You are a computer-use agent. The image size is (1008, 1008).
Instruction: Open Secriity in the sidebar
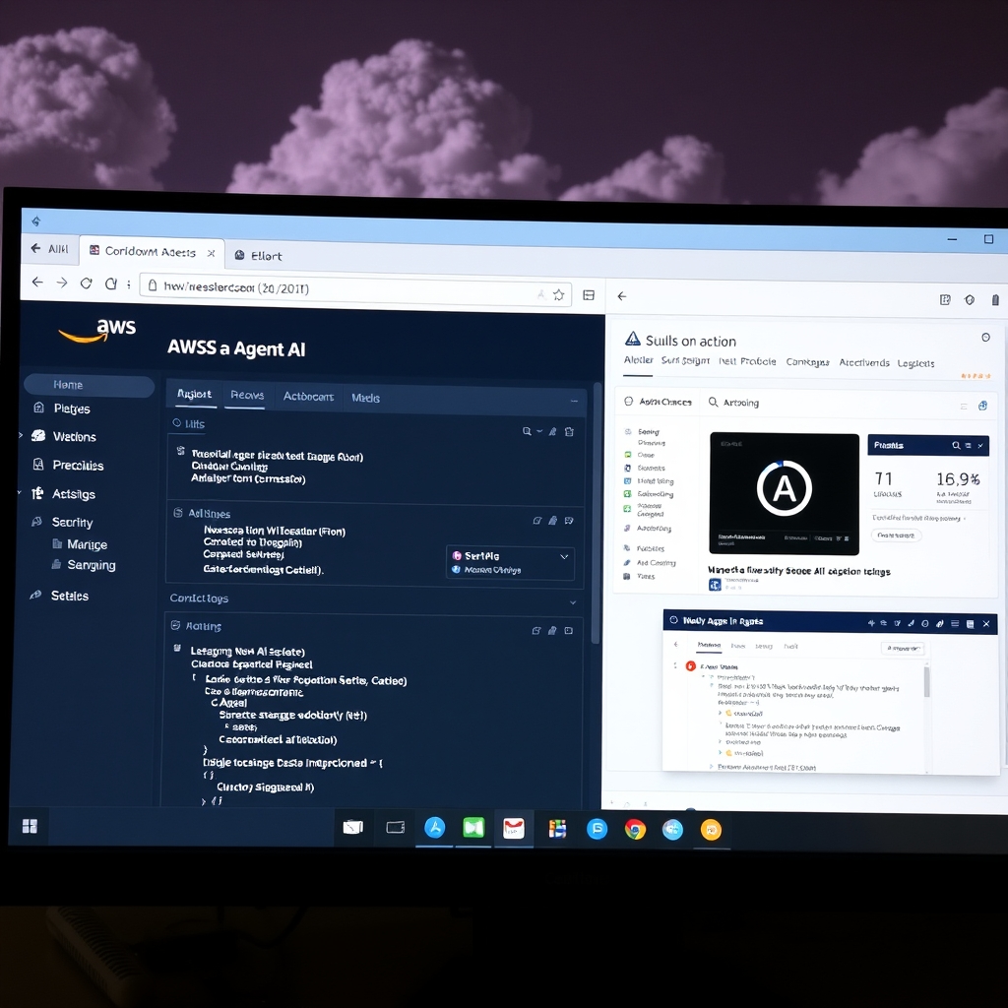tap(72, 523)
